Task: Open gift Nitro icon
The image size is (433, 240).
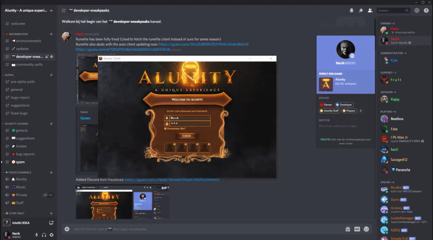Action: point(348,229)
